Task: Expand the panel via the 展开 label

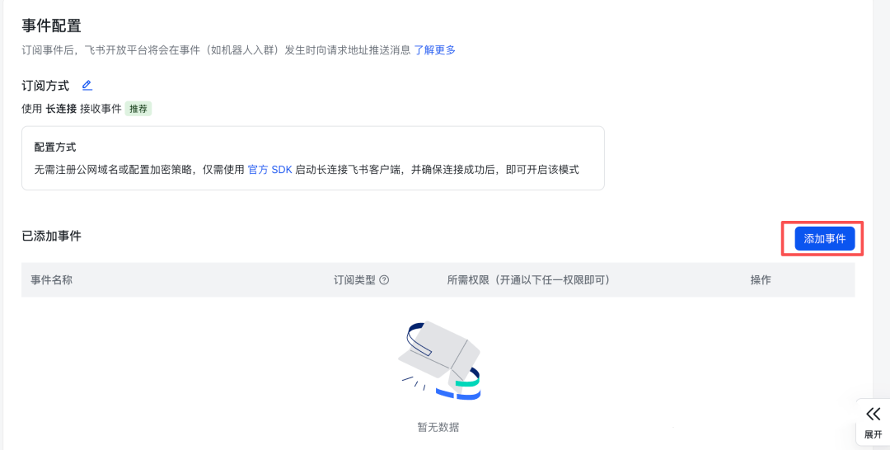Action: [873, 434]
